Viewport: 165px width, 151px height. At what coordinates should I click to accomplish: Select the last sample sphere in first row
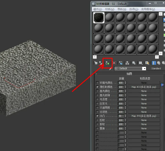(x=153, y=18)
